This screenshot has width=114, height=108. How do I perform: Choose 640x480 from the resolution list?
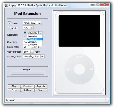point(35,36)
